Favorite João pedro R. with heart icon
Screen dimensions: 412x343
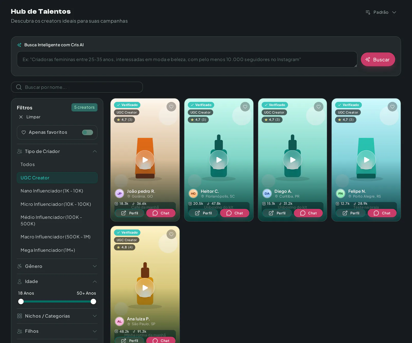click(x=171, y=107)
